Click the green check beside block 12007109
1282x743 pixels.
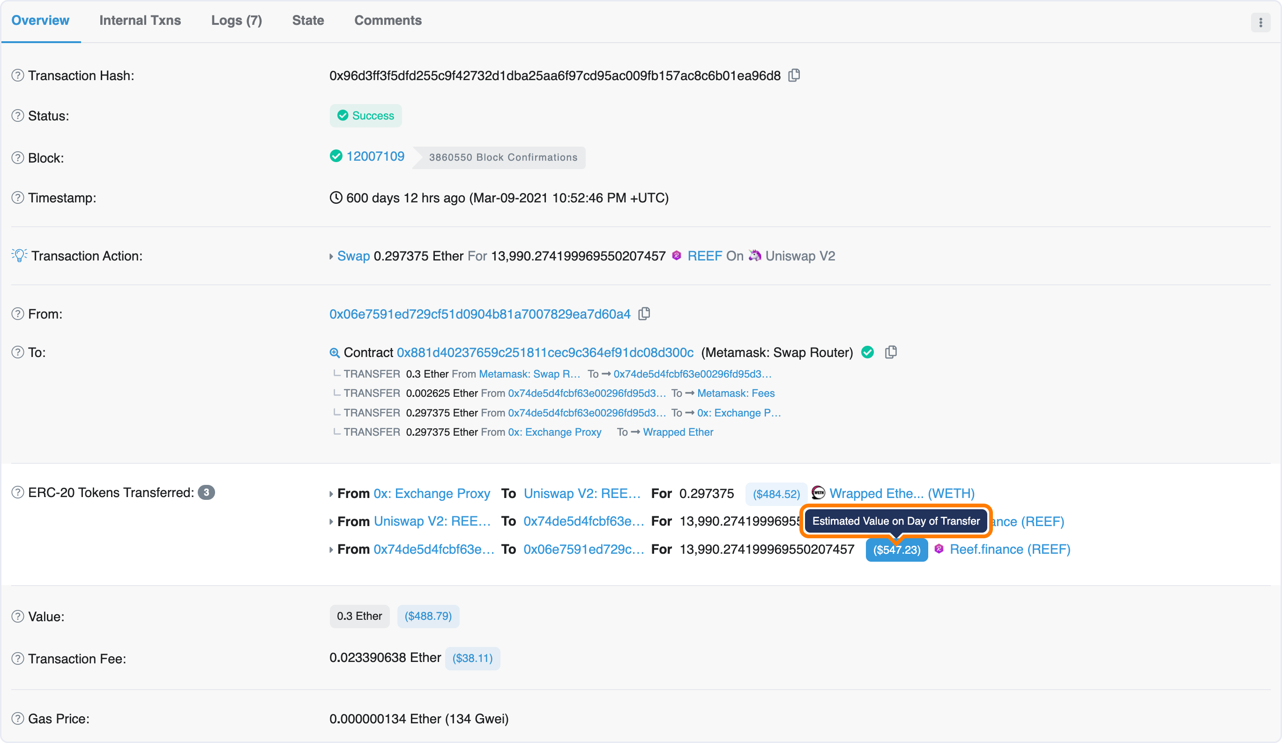336,156
